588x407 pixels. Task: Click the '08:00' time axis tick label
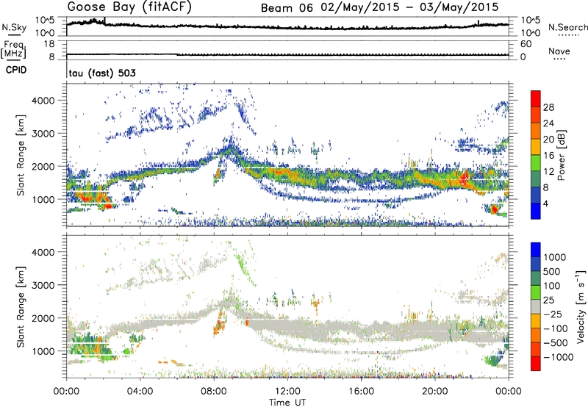tap(214, 392)
